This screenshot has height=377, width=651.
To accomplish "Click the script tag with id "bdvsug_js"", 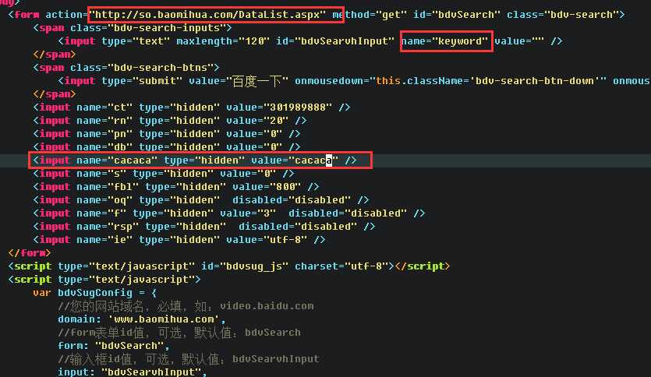I will coord(228,266).
